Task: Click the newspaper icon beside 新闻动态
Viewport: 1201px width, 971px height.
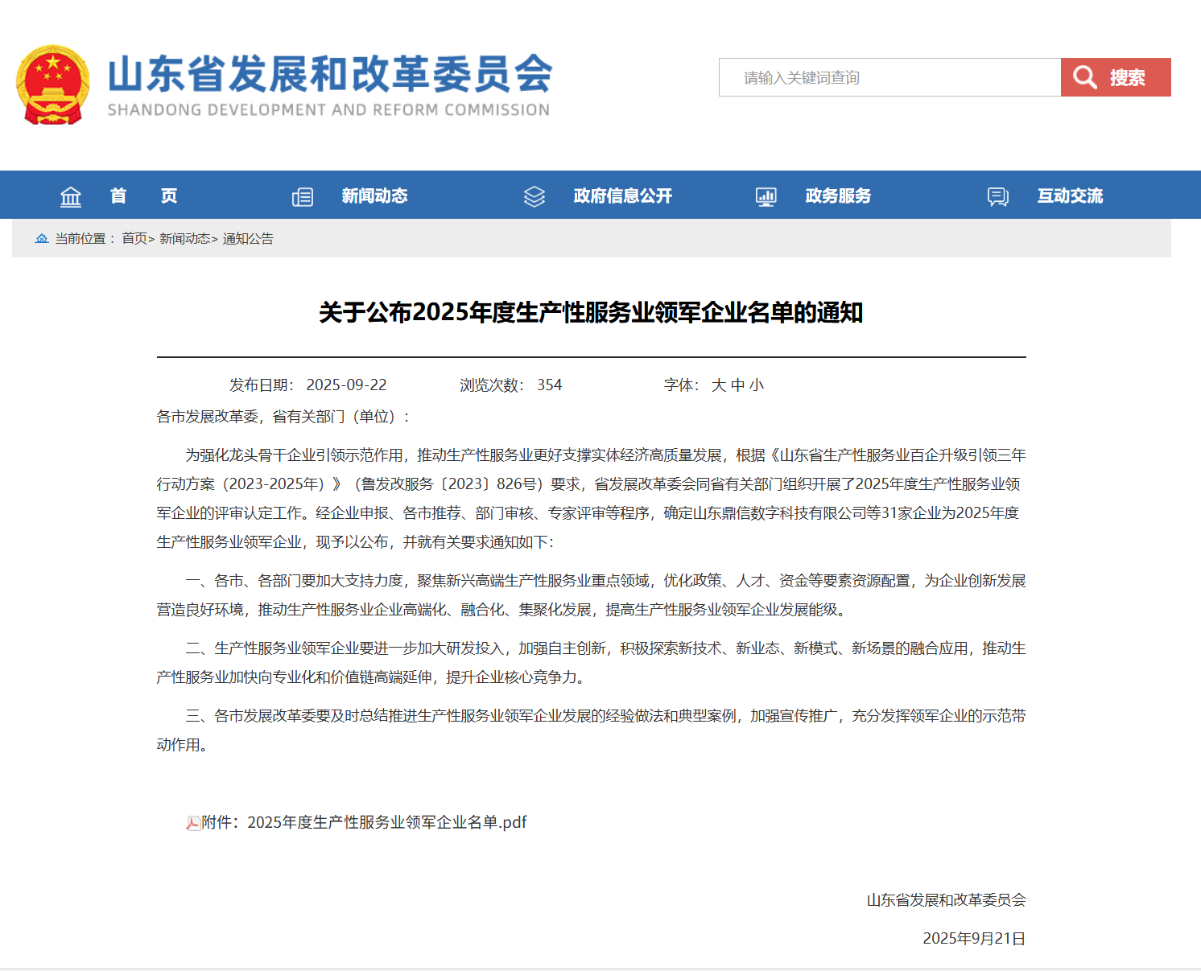Action: 303,196
